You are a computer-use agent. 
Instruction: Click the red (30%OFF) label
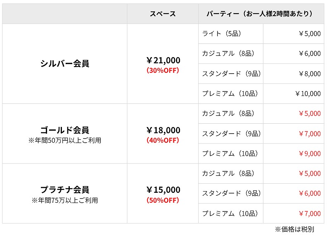pyautogui.click(x=163, y=70)
